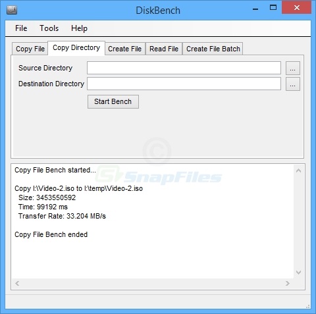
Task: Click the 'Copy File Bench ended' log line
Action: pos(51,234)
